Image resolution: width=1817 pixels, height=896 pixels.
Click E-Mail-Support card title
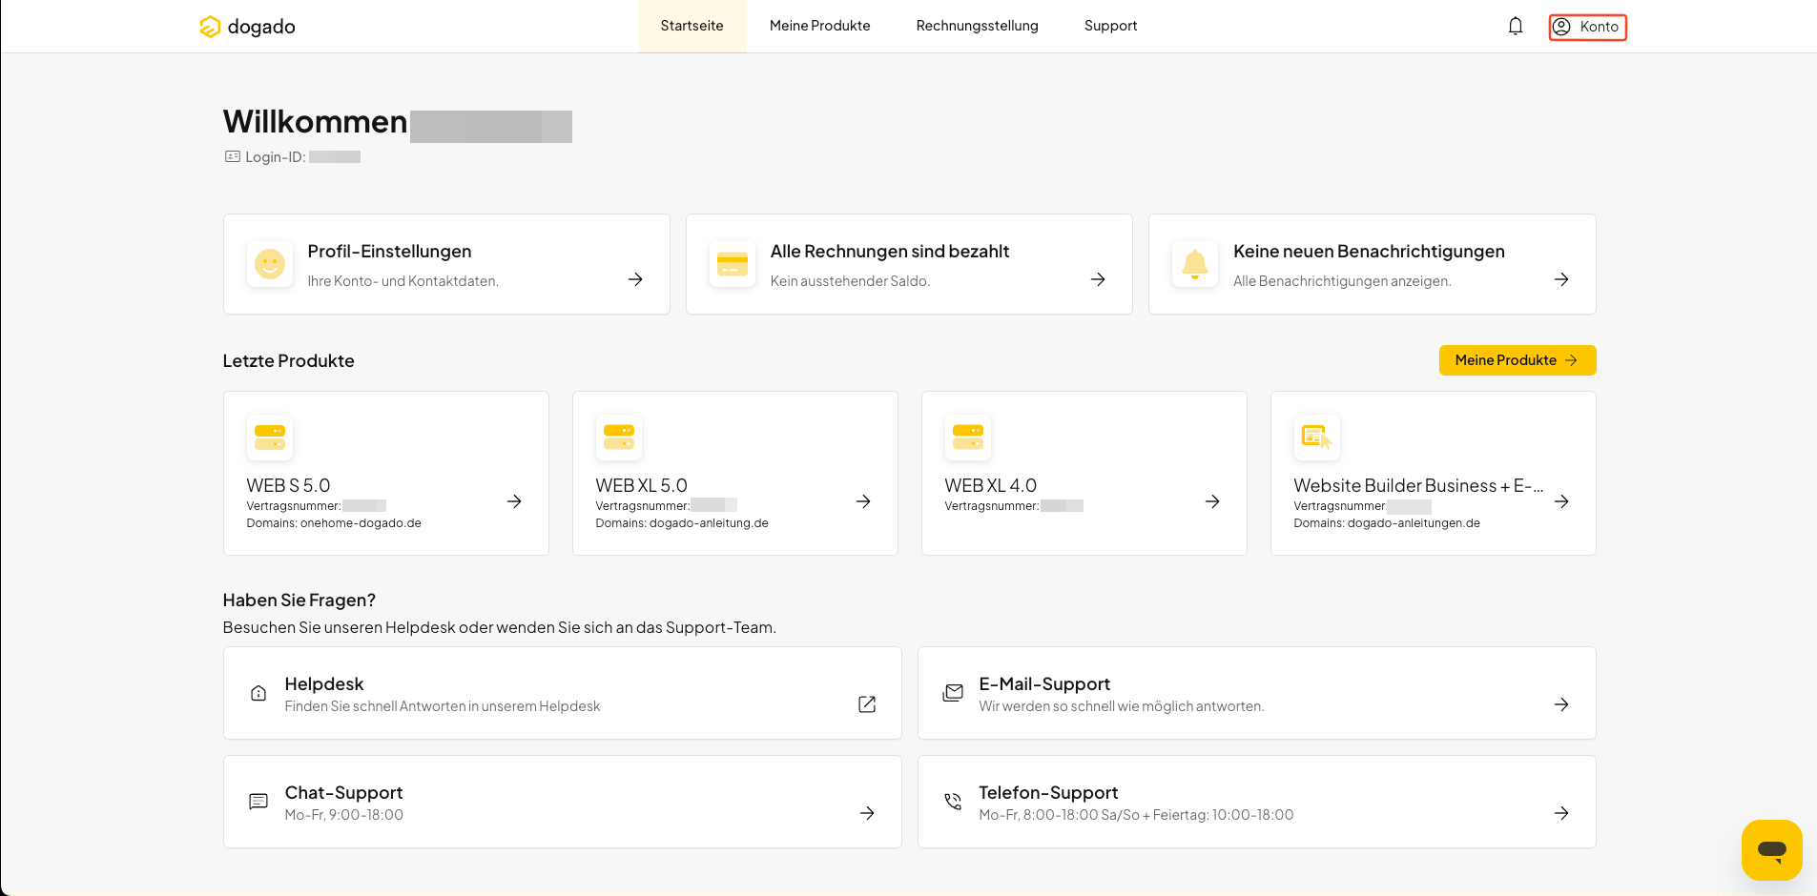tap(1045, 684)
